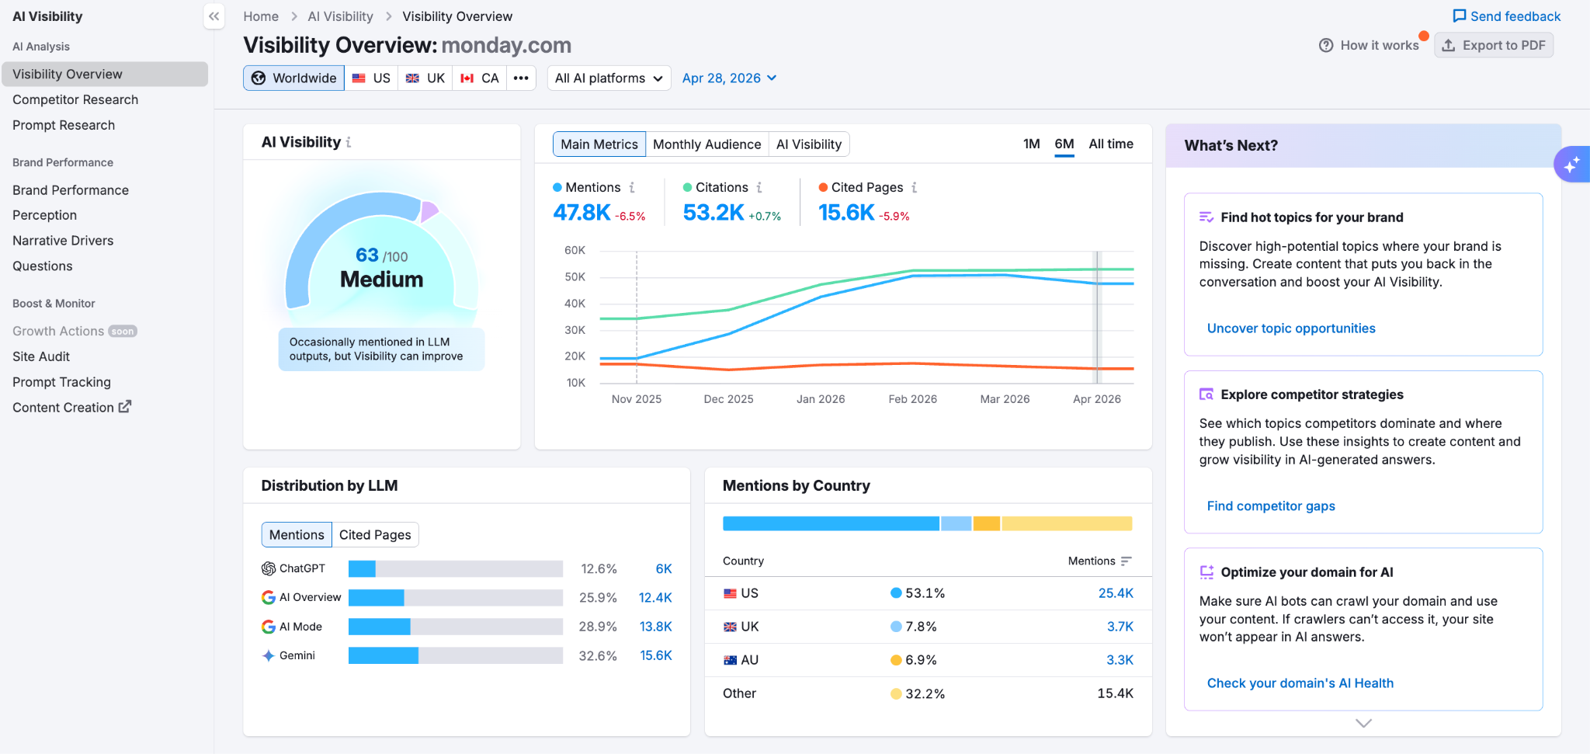Viewport: 1590px width, 754px height.
Task: Select the All time range
Action: 1111,144
